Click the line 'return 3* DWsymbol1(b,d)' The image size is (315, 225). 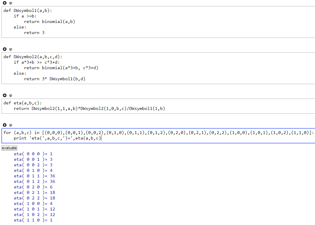tap(55, 79)
